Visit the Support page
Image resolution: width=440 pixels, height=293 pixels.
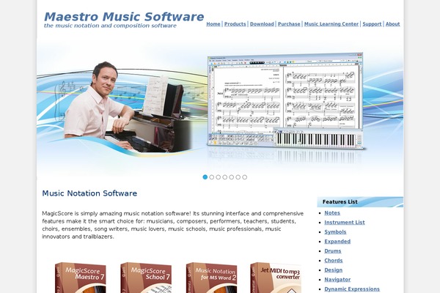coord(372,24)
